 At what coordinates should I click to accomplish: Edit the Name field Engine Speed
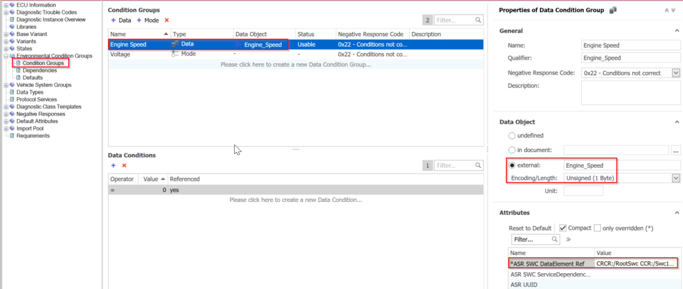tap(631, 45)
